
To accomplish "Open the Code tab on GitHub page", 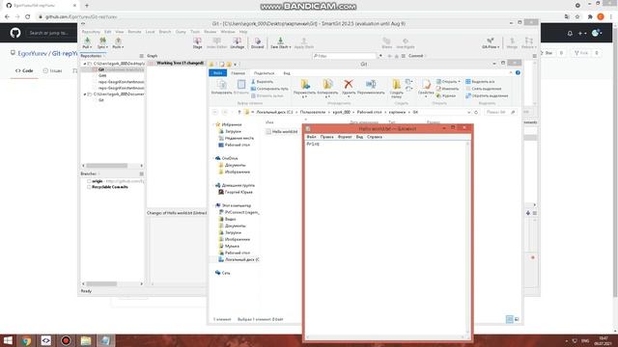I will [x=24, y=70].
